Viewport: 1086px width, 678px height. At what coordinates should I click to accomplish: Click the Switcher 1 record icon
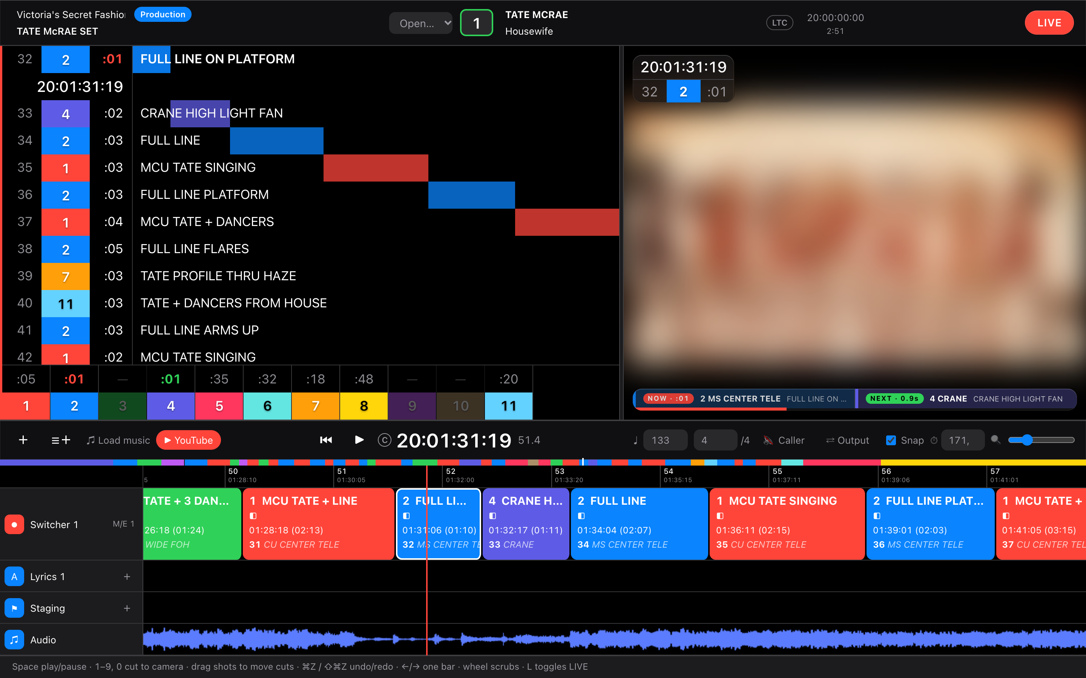[14, 524]
